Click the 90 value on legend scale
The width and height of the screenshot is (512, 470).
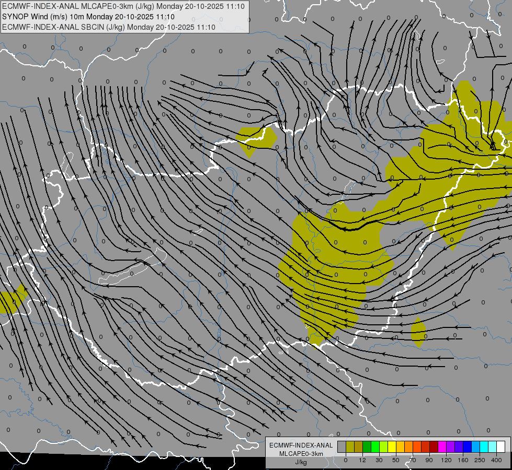[429, 460]
